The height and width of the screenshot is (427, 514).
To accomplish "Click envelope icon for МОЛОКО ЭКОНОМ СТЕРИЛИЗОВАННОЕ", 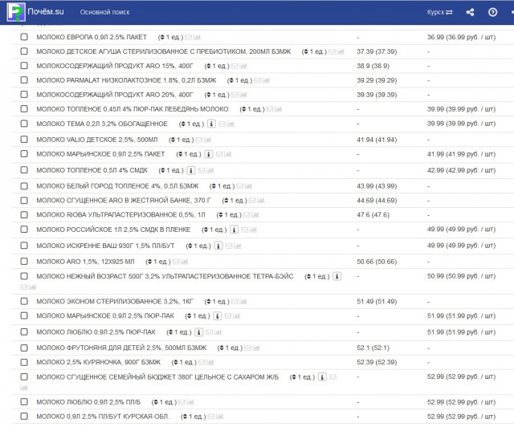I will tap(235, 302).
